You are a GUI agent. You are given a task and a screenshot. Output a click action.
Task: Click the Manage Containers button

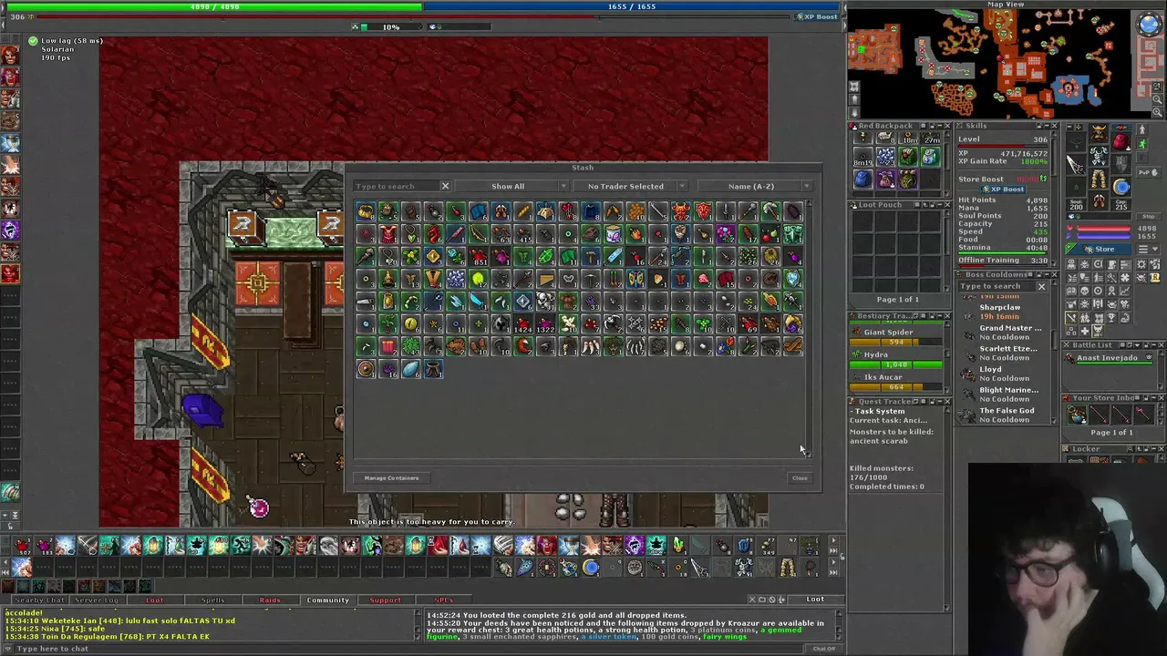(x=391, y=477)
